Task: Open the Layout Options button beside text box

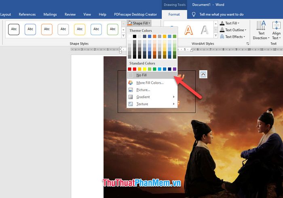Action: tap(203, 74)
